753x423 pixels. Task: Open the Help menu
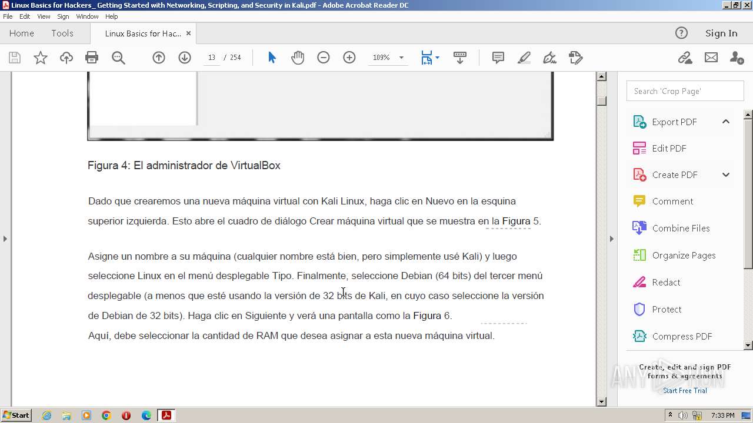pyautogui.click(x=111, y=16)
